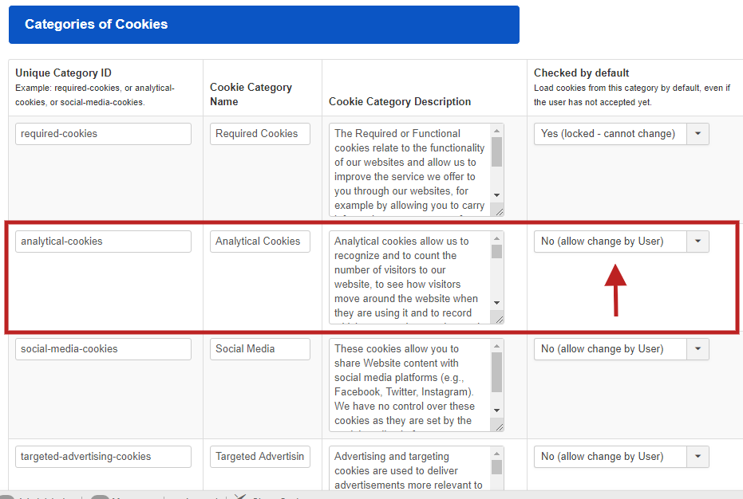Viewport: 743px width, 499px height.
Task: Open the Checked by default dropdown for required-cookies
Action: [x=621, y=134]
